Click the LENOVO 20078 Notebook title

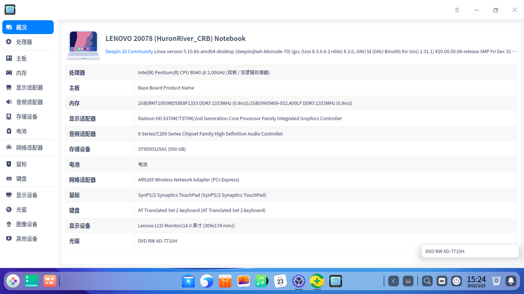(x=176, y=39)
